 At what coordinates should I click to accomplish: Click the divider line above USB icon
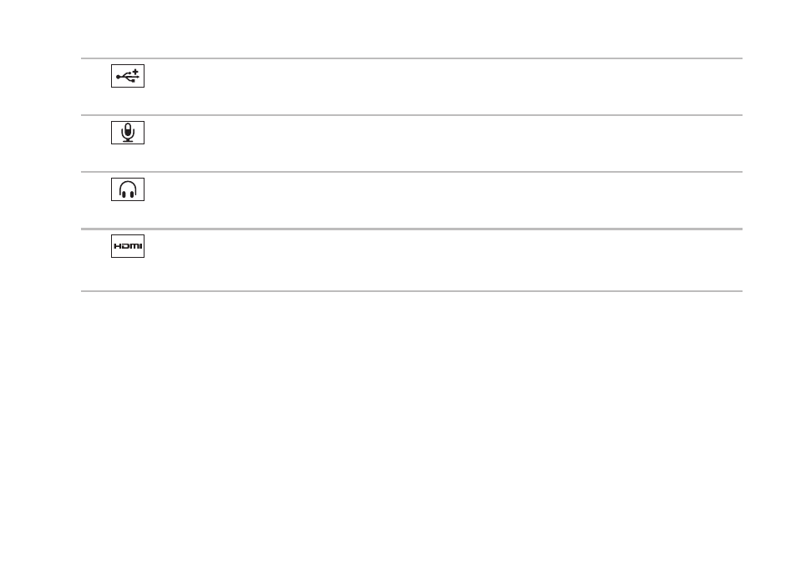[412, 58]
